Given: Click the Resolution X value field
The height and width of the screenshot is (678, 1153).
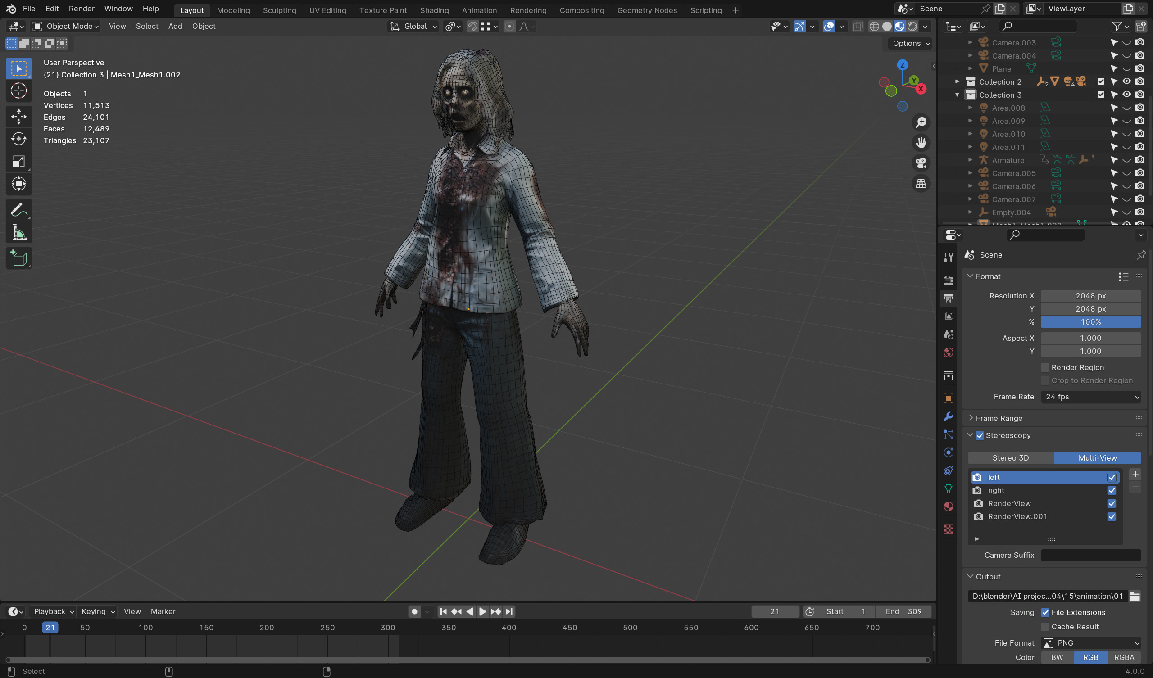Looking at the screenshot, I should click(1091, 296).
